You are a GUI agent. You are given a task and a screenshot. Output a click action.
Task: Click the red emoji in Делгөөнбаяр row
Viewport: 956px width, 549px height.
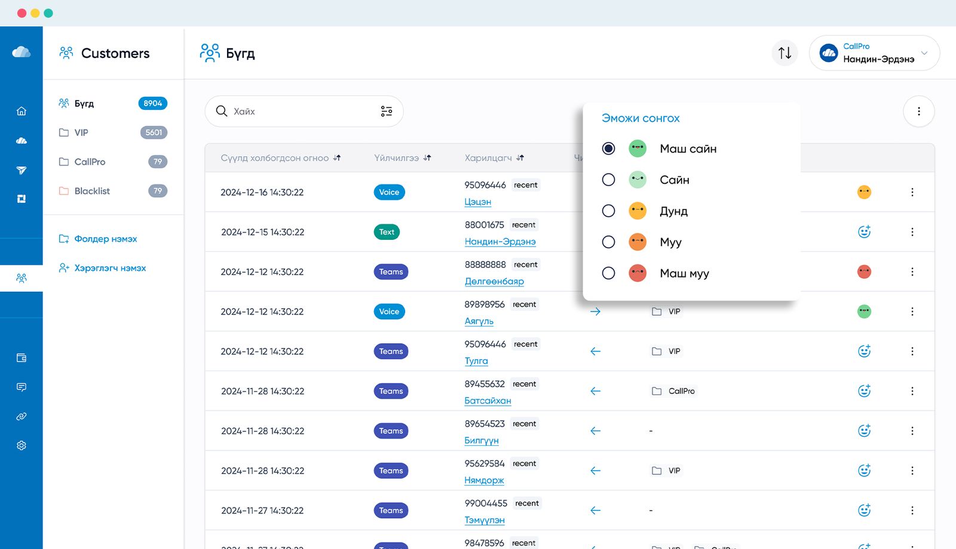tap(864, 272)
